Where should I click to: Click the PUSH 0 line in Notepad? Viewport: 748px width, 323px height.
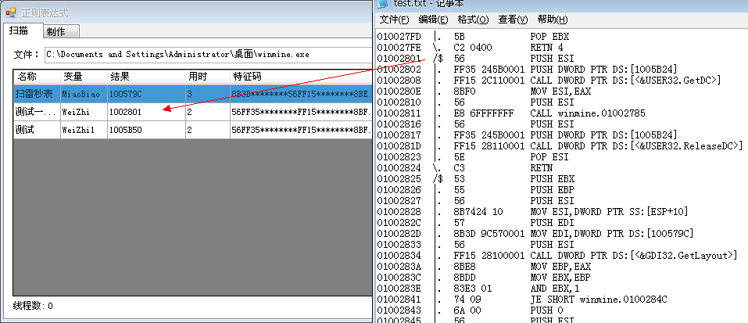click(471, 310)
